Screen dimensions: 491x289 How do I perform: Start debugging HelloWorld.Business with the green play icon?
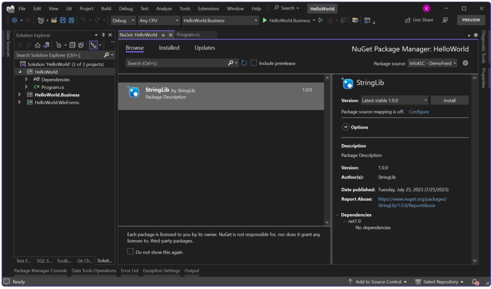click(x=265, y=21)
